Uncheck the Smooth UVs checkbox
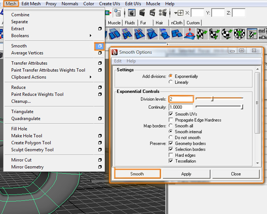Screen dimensions: 267x214 [171, 114]
